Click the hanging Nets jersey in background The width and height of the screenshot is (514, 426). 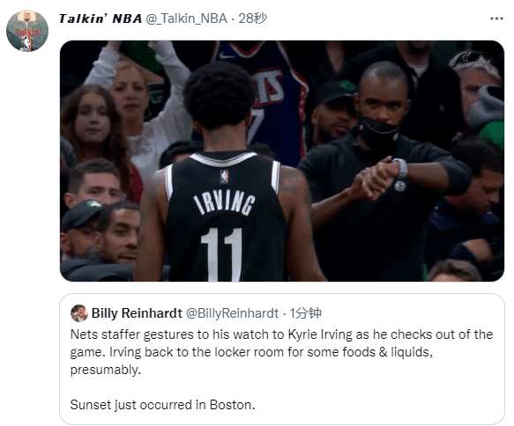click(262, 99)
